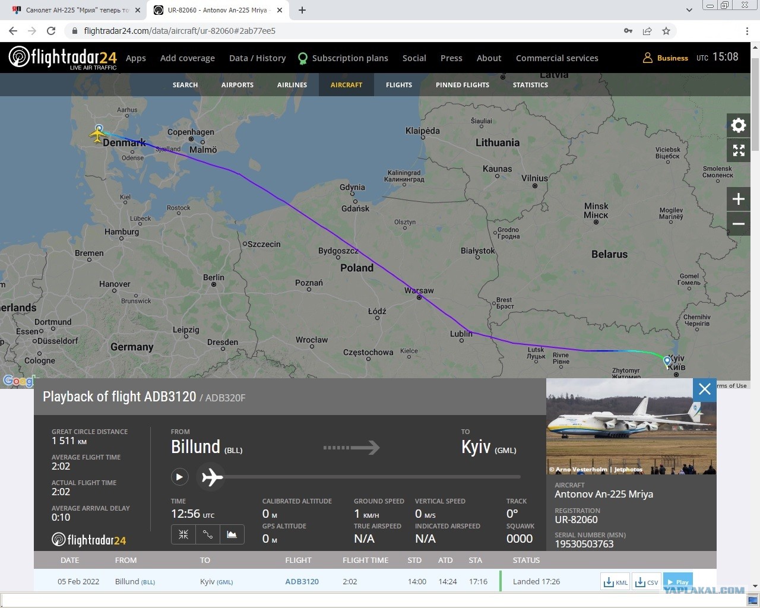Switch to the SEARCH tab
The width and height of the screenshot is (760, 608).
(x=185, y=85)
